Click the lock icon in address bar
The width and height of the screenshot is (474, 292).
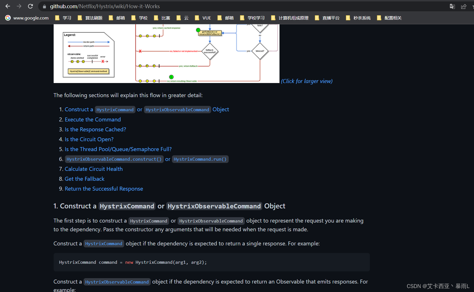44,6
